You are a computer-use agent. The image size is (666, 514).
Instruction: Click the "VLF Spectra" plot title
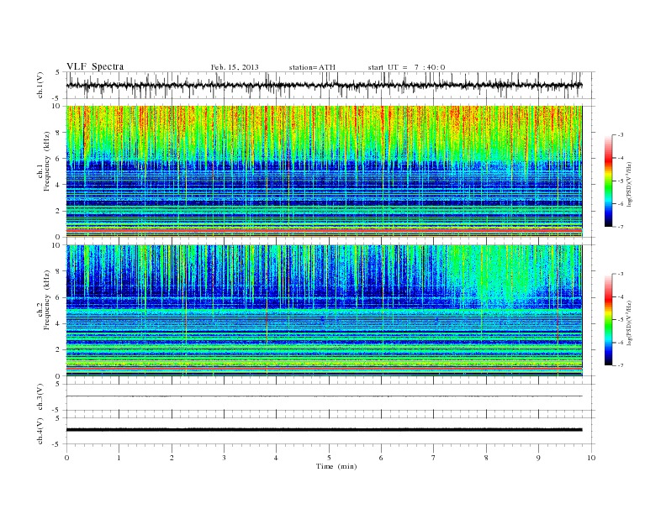pyautogui.click(x=95, y=66)
